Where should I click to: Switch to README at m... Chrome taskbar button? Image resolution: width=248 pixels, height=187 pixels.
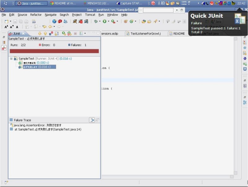point(63,3)
